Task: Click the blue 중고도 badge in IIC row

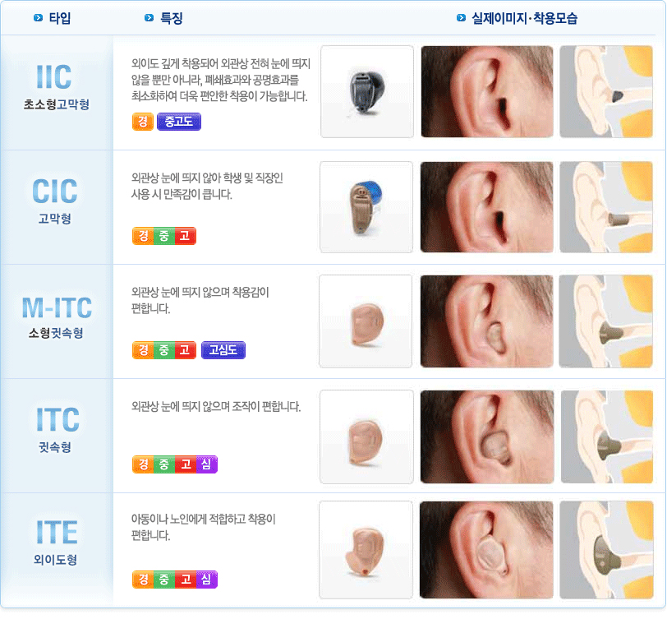Action: 179,122
